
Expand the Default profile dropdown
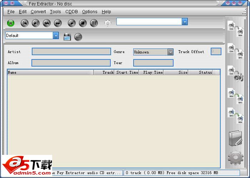(x=56, y=36)
